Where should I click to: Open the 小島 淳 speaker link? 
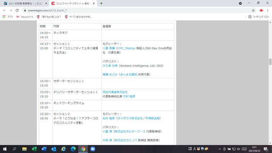pos(107,131)
